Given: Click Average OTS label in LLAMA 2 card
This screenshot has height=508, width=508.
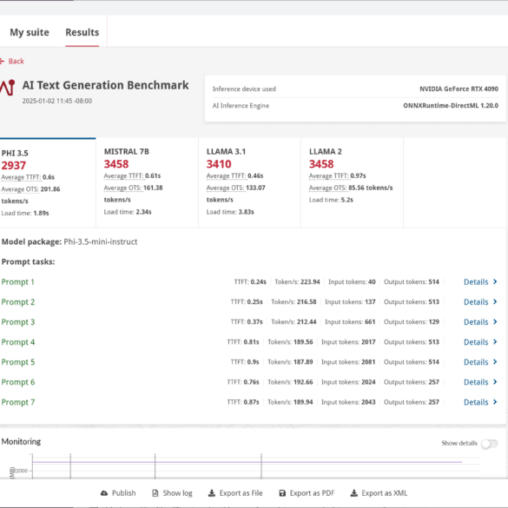Looking at the screenshot, I should tap(327, 188).
